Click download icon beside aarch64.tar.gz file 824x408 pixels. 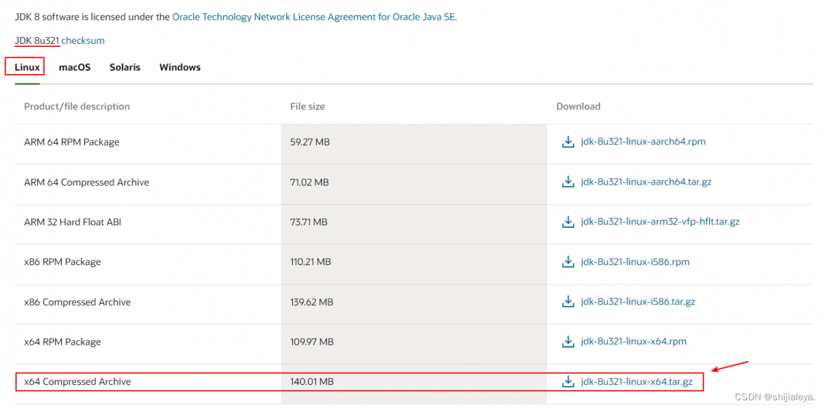click(x=568, y=182)
